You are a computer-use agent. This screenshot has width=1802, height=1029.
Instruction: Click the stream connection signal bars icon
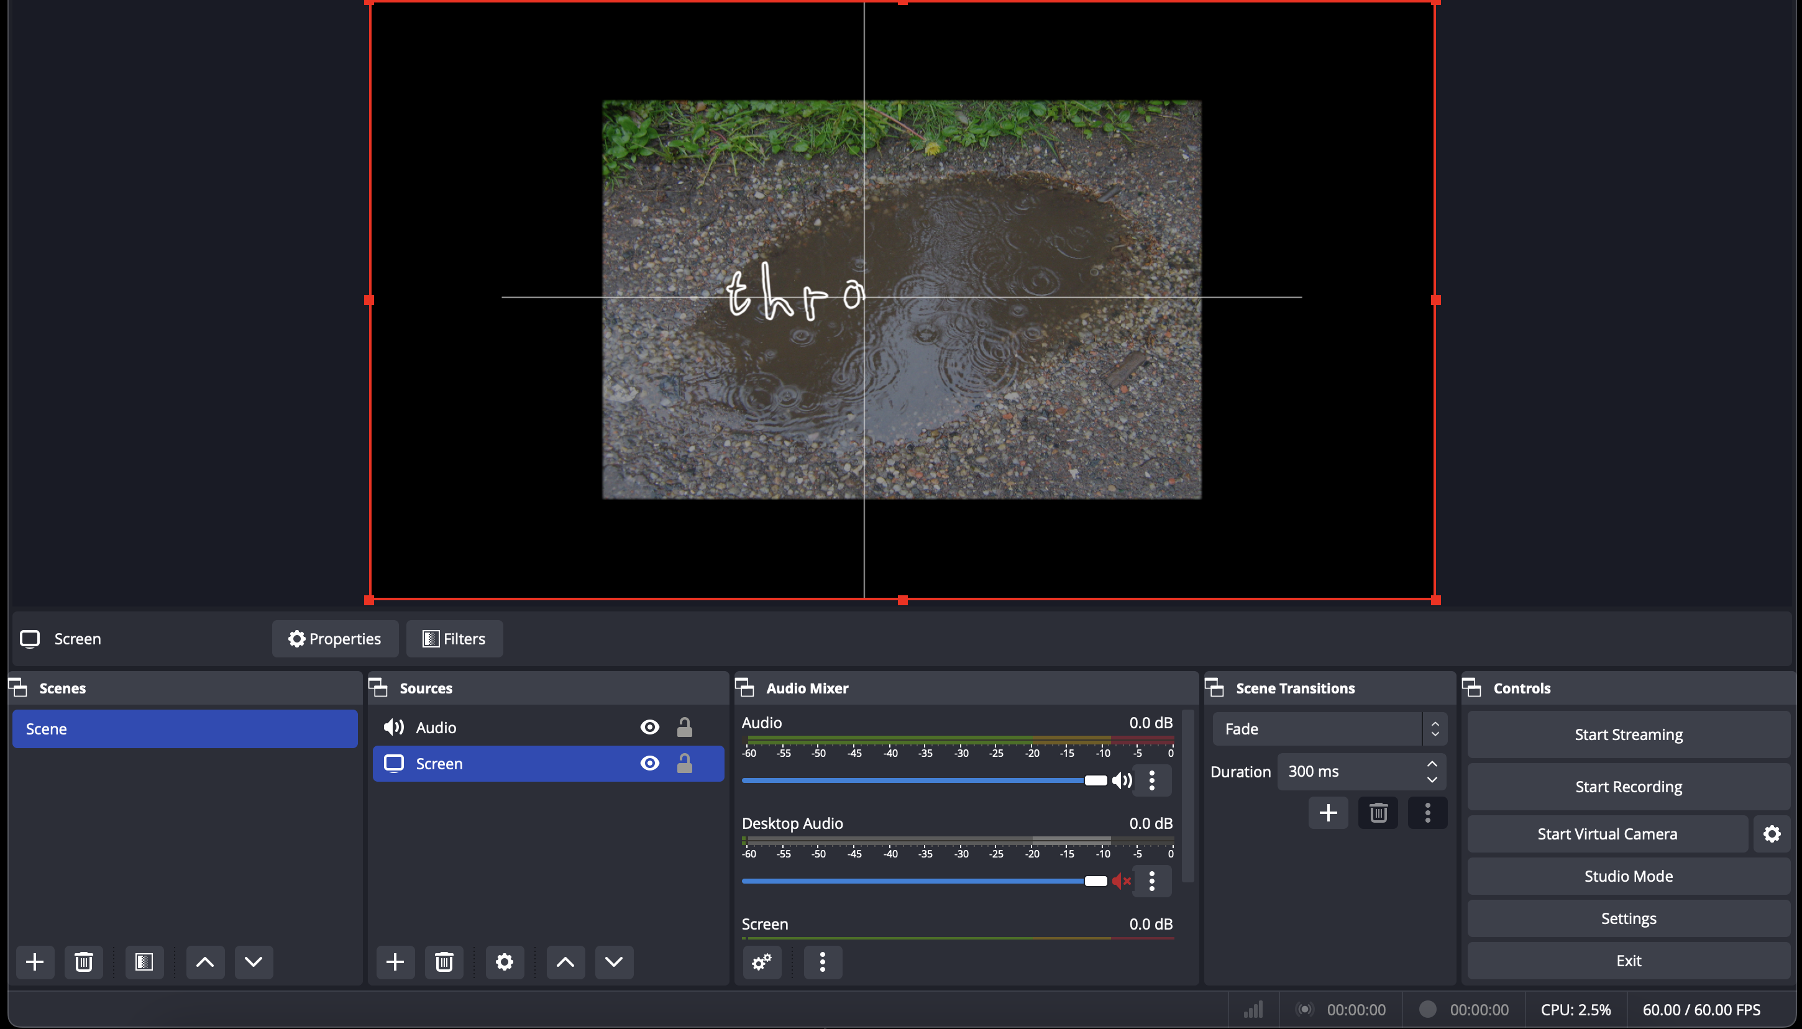(x=1253, y=1009)
